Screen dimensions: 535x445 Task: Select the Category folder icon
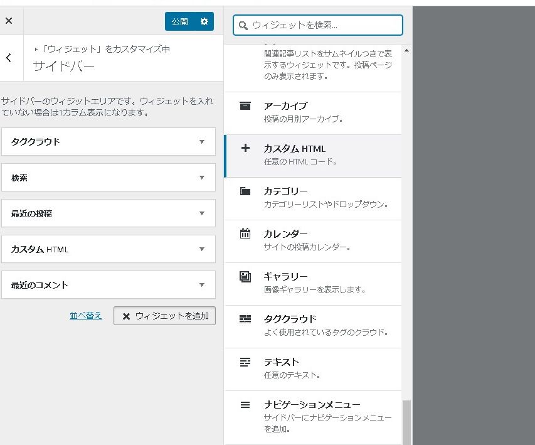click(x=245, y=191)
